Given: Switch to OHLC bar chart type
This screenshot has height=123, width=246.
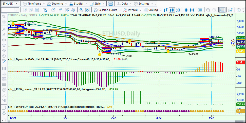Looking at the screenshot, I should pos(165,10).
